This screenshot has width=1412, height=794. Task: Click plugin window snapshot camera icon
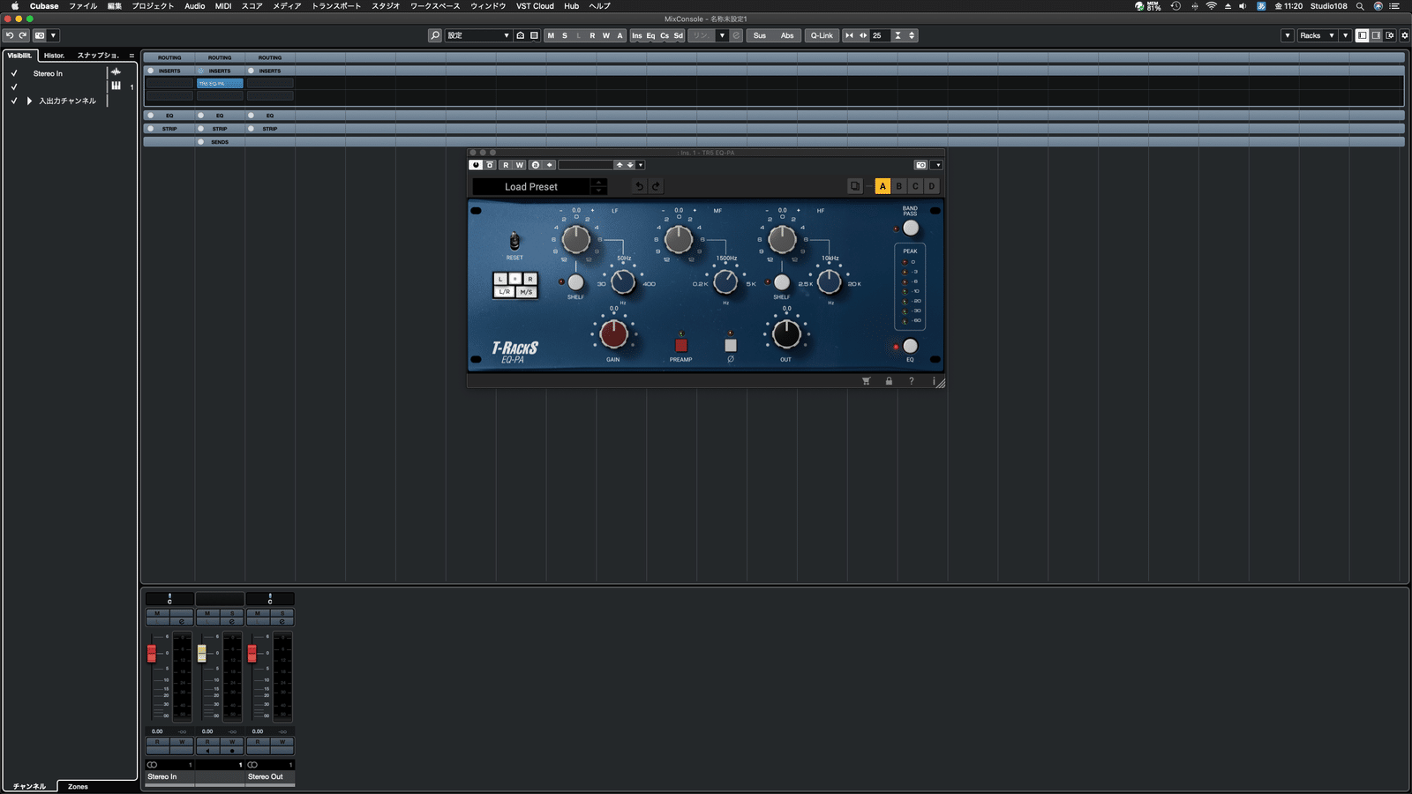[x=920, y=165]
